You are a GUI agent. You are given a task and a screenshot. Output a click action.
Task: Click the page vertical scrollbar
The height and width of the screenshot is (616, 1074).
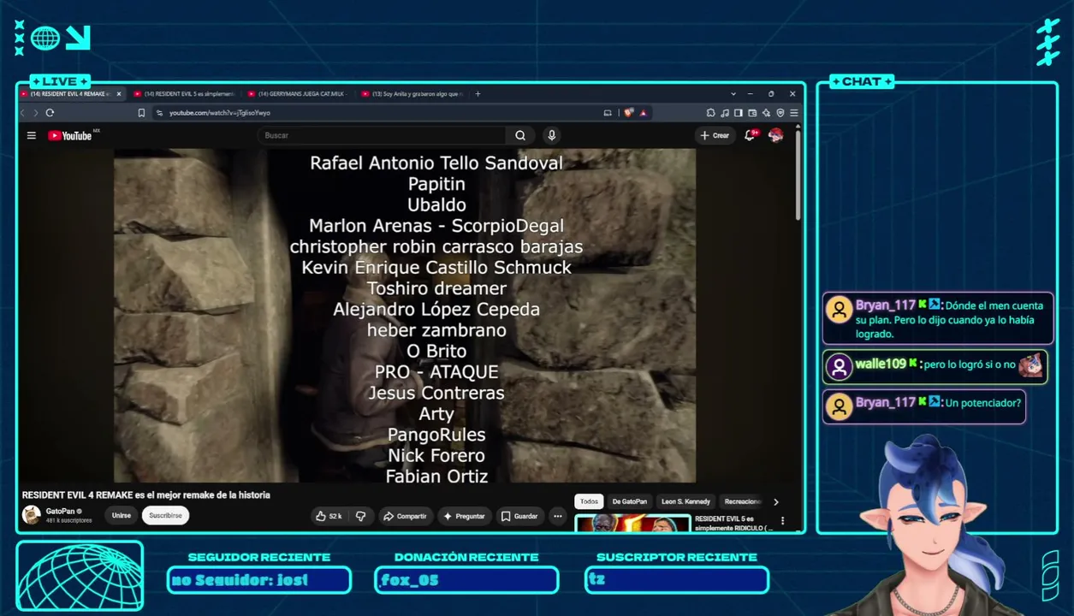tap(798, 175)
